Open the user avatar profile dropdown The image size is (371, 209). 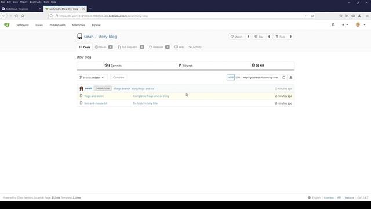tap(361, 25)
